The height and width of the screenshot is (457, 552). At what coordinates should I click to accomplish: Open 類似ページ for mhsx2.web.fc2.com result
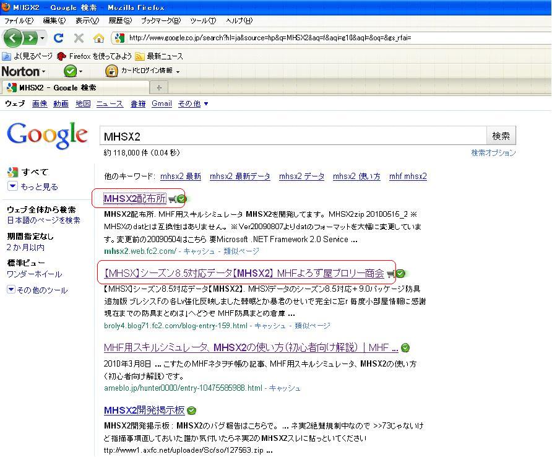241,251
